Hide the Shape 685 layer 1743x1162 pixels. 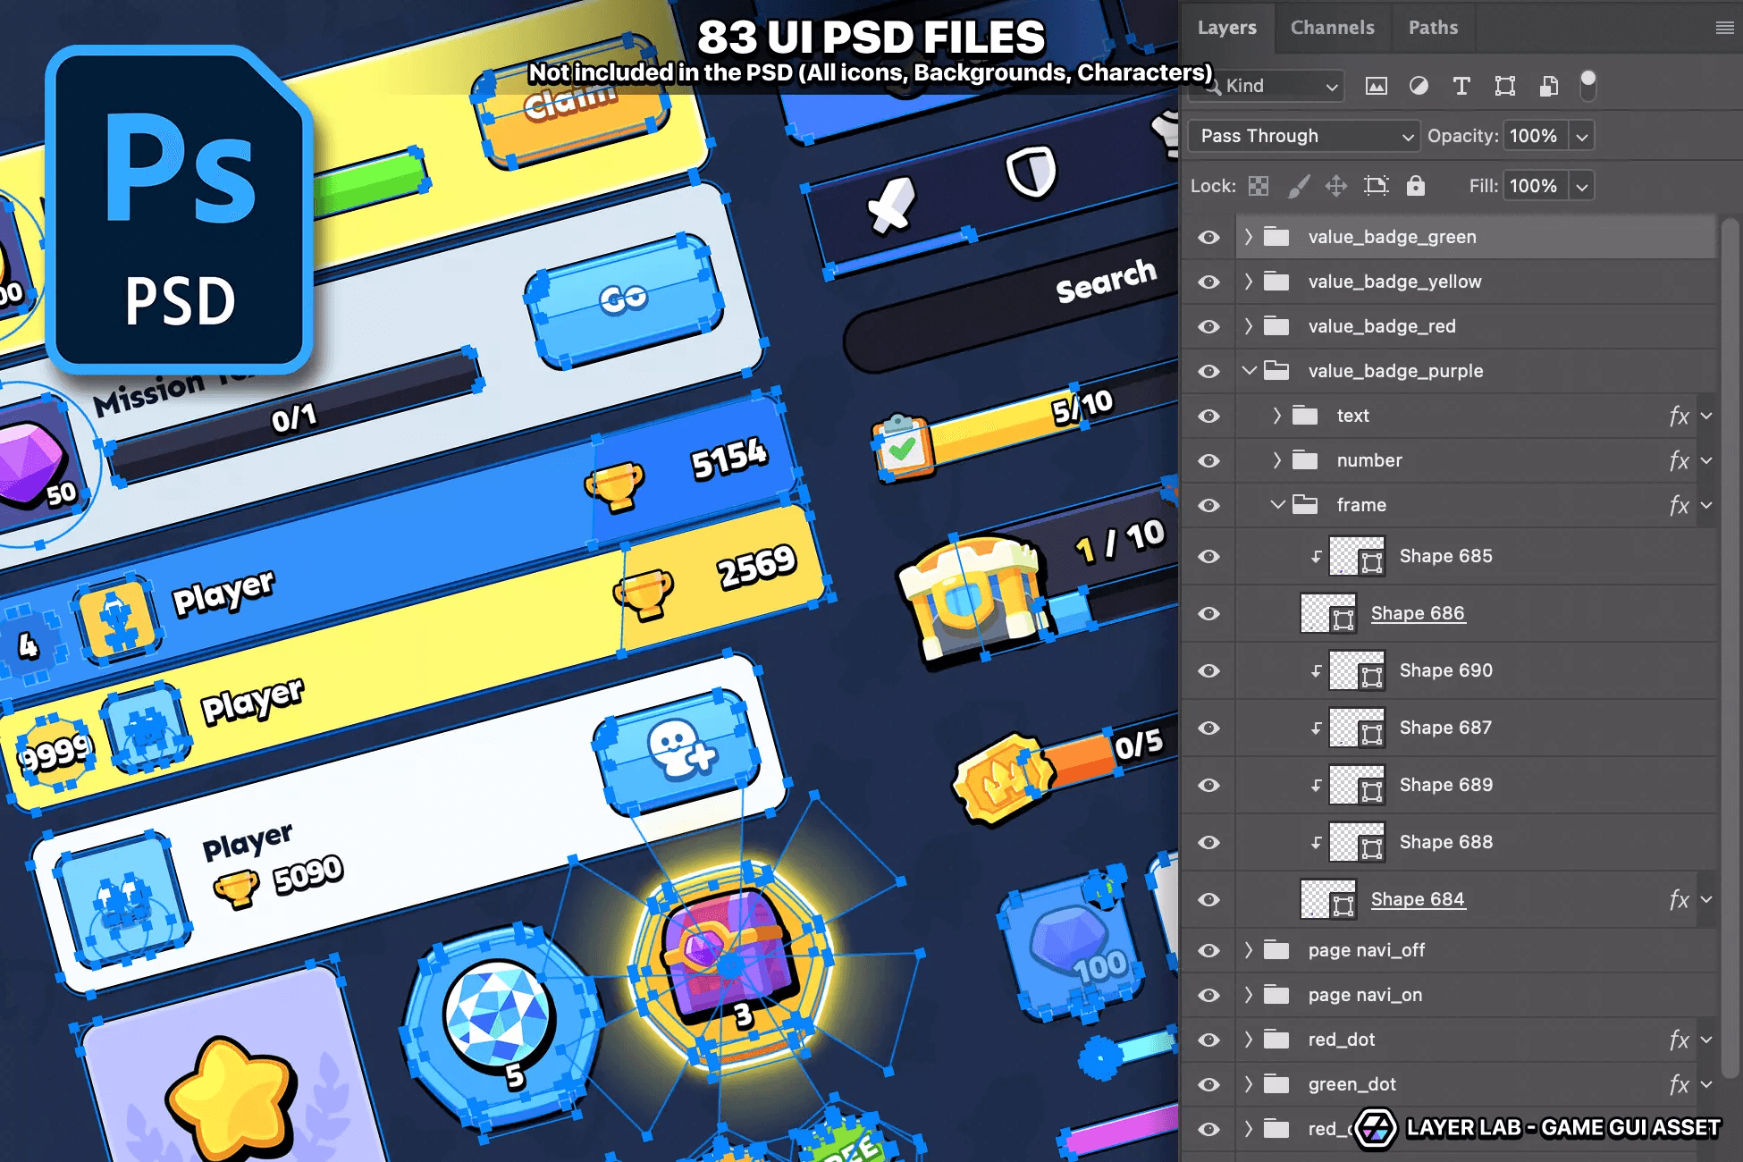pyautogui.click(x=1208, y=556)
